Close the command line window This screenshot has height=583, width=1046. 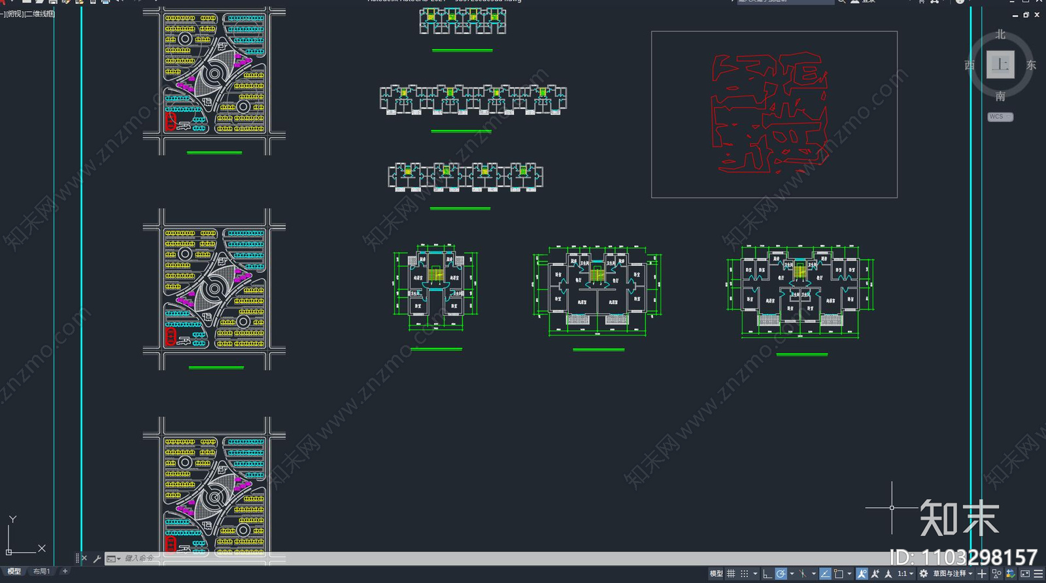click(x=84, y=558)
